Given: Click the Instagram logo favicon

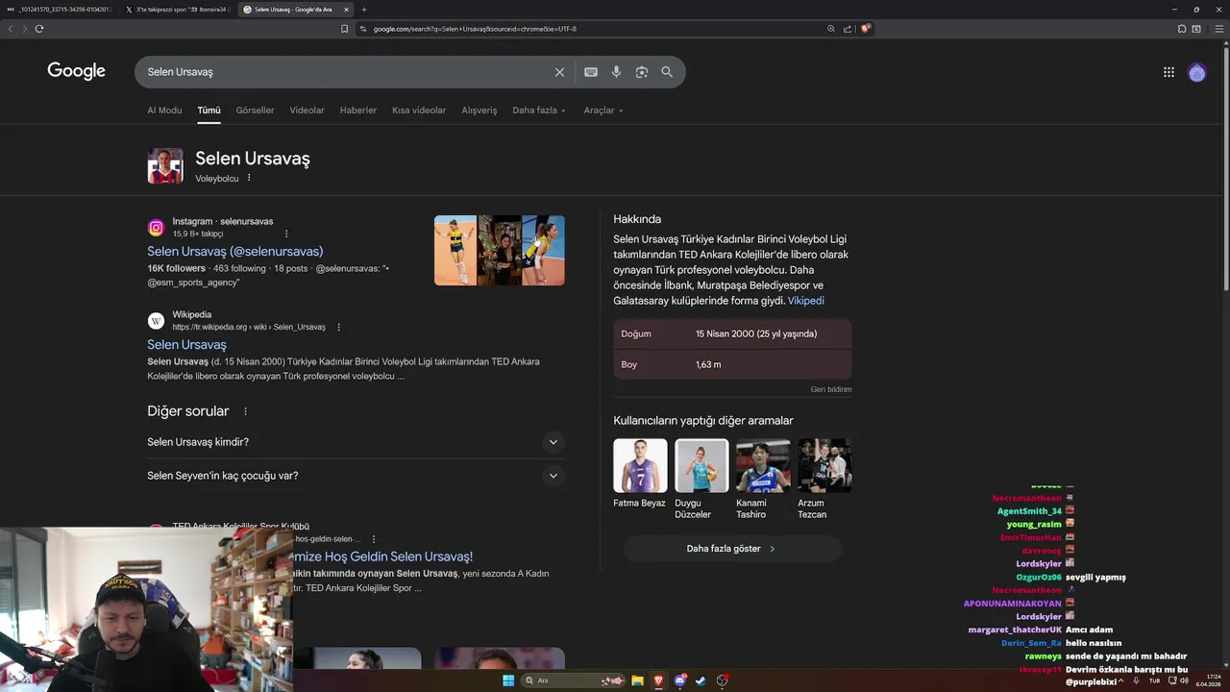Looking at the screenshot, I should tap(156, 228).
